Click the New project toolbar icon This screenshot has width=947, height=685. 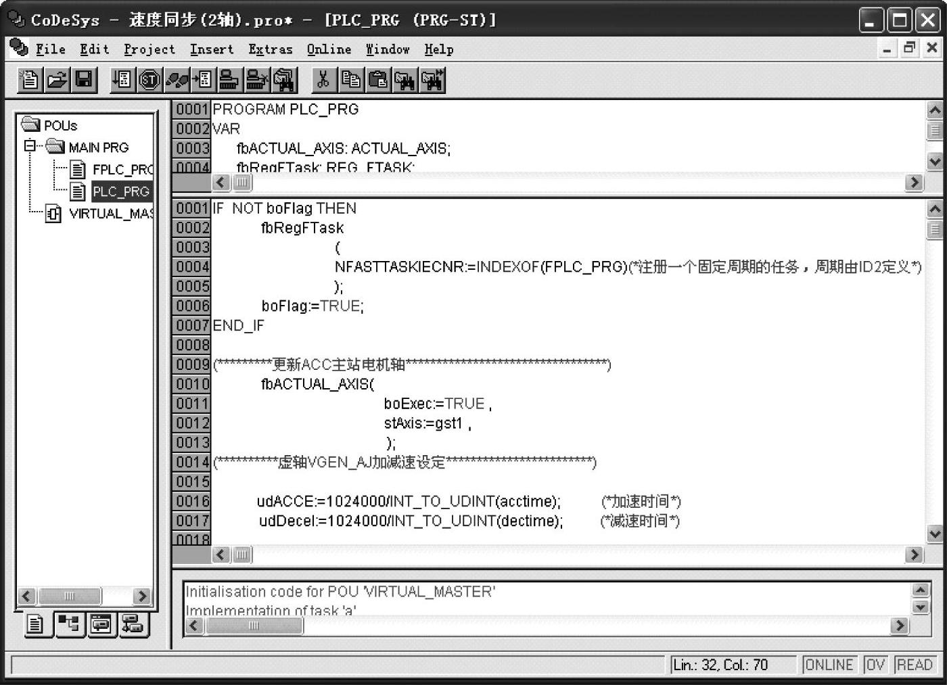(30, 80)
